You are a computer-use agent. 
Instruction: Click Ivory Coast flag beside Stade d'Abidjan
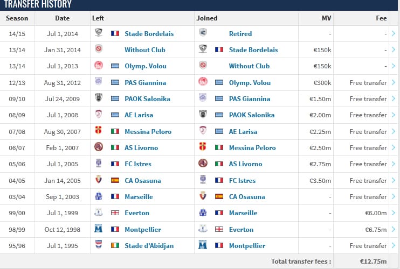115,246
